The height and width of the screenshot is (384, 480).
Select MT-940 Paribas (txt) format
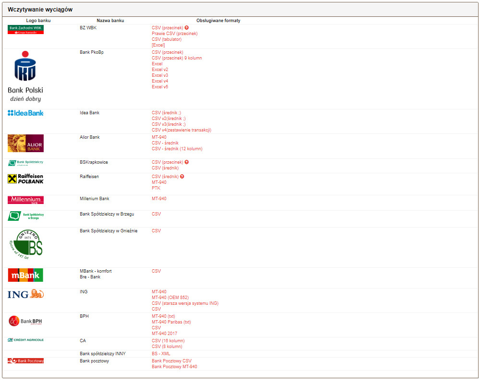click(x=171, y=322)
